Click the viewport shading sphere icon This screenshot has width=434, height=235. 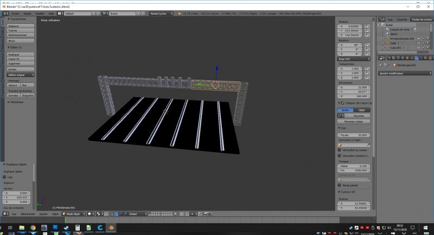[90, 214]
